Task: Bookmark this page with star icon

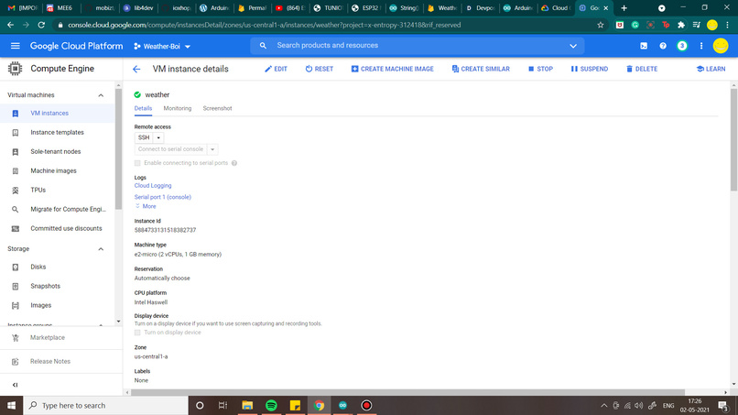Action: (600, 25)
